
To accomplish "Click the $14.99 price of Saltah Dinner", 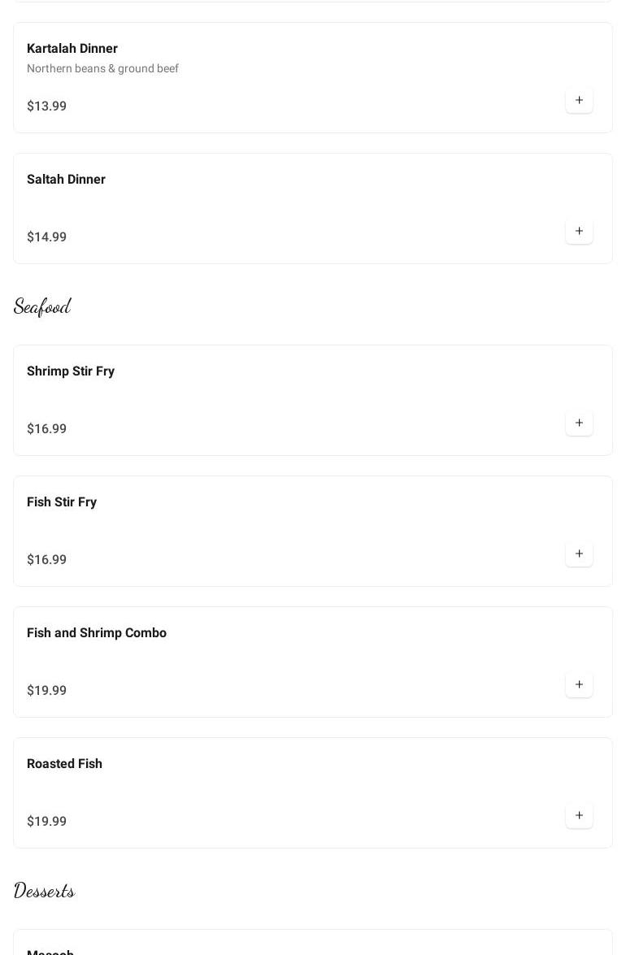I will pyautogui.click(x=46, y=237).
